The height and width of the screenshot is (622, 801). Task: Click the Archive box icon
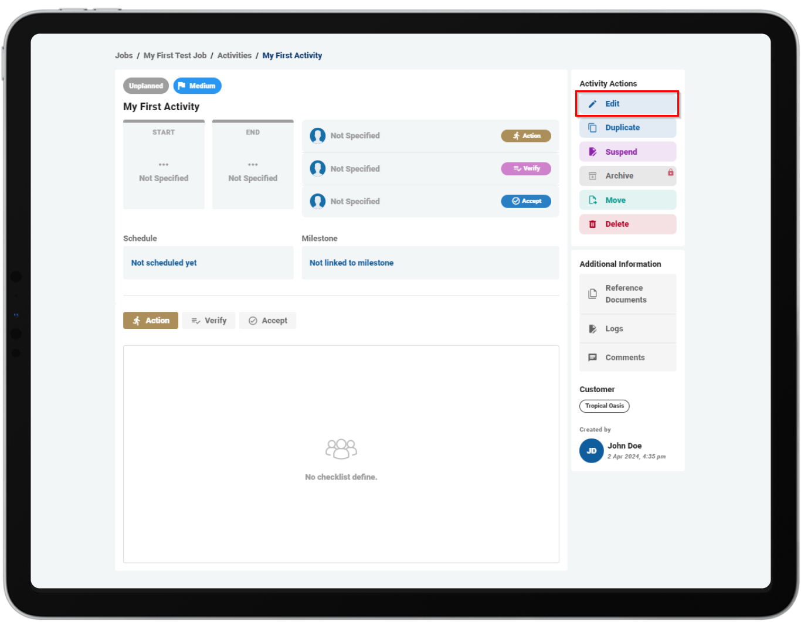pyautogui.click(x=592, y=176)
